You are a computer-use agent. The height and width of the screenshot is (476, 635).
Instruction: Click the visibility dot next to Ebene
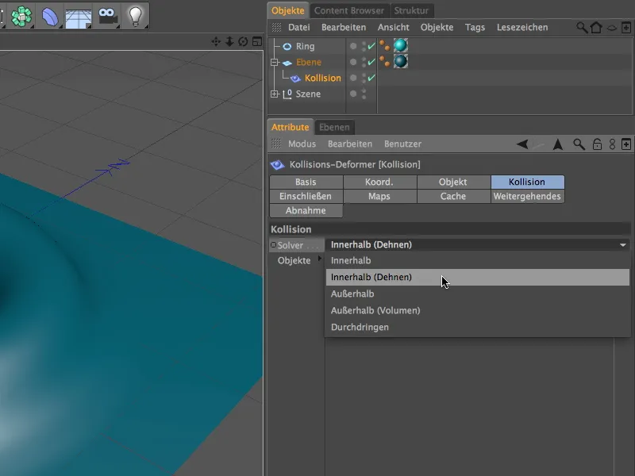click(352, 62)
